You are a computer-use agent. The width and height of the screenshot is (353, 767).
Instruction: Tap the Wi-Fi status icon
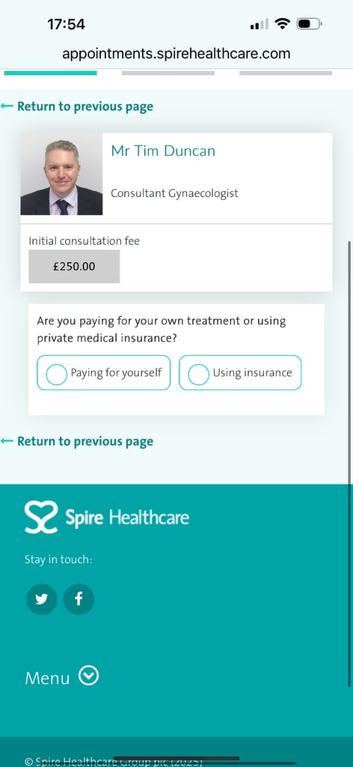(x=282, y=23)
